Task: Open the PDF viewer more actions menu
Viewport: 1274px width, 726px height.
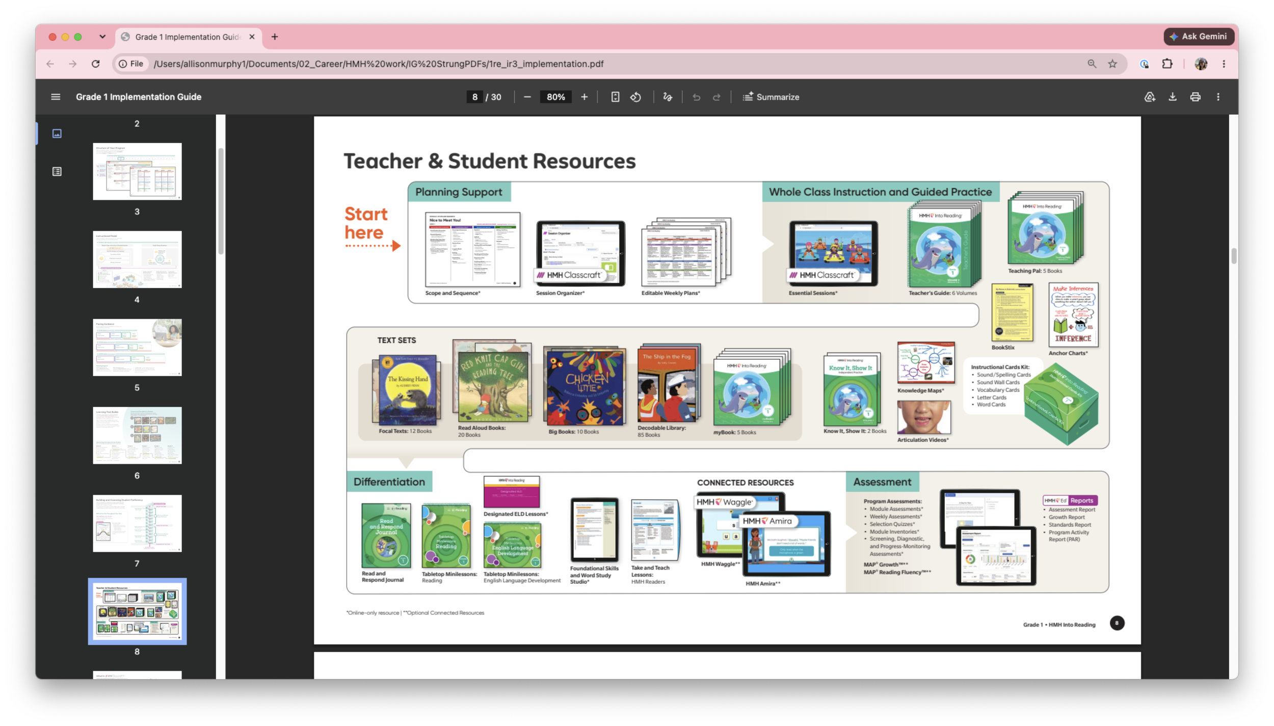Action: tap(1218, 97)
